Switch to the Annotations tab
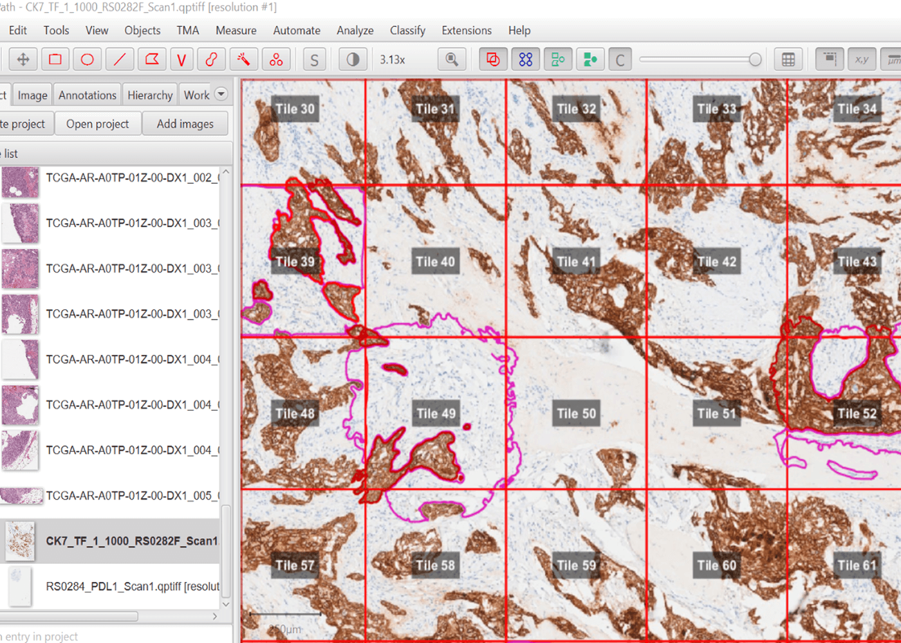 click(88, 95)
